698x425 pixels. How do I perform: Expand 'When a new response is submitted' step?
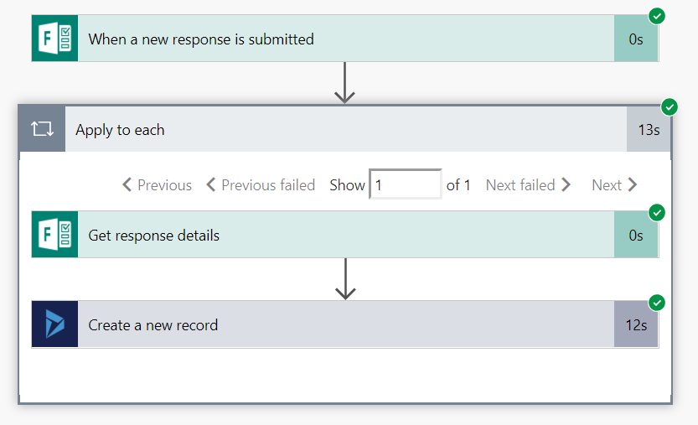pyautogui.click(x=335, y=39)
